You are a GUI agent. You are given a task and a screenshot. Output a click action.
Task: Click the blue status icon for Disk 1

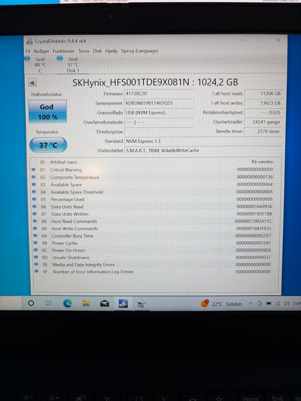pyautogui.click(x=60, y=58)
